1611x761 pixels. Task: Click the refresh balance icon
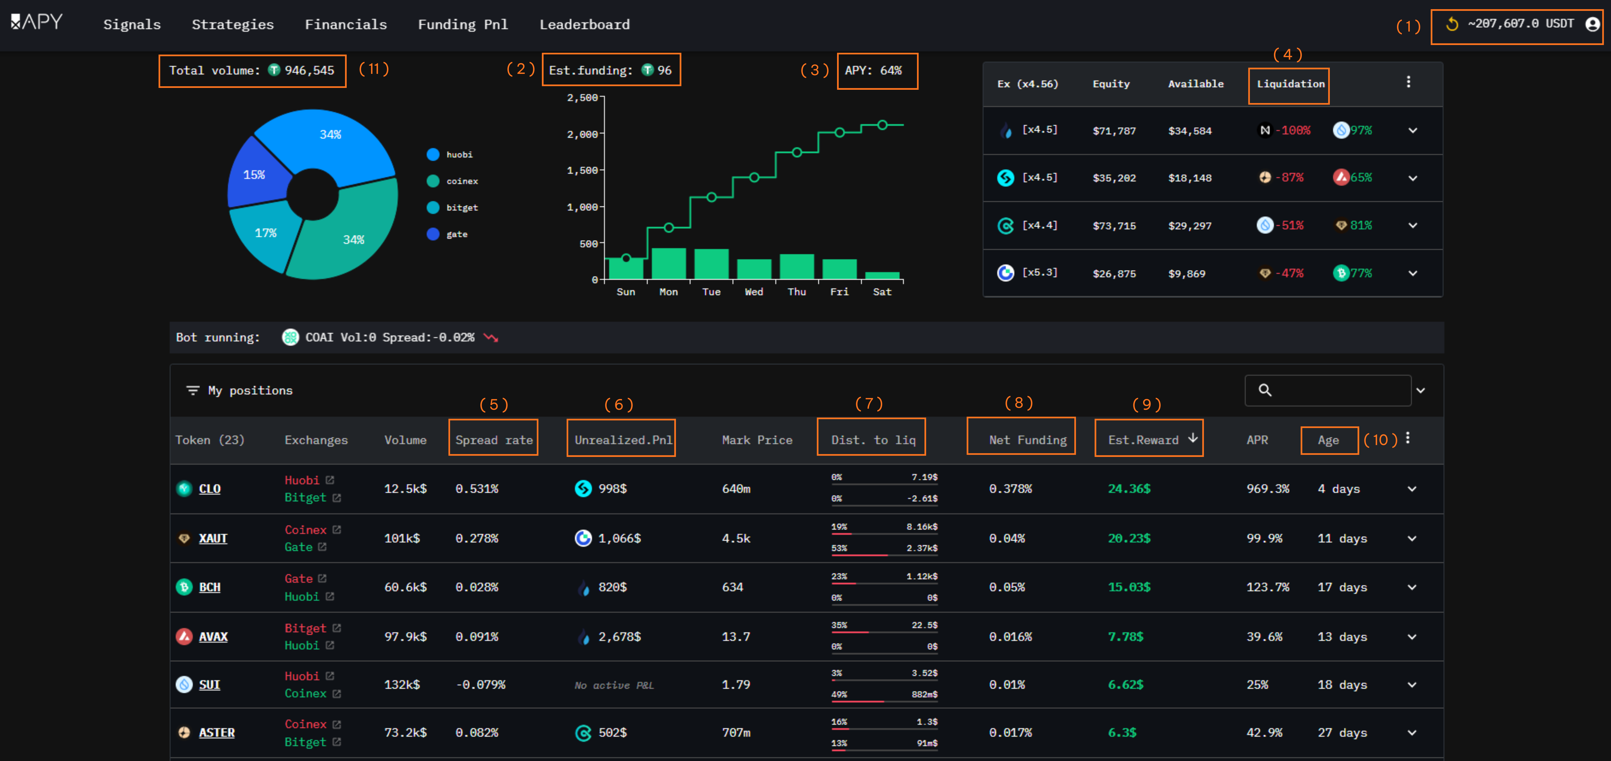click(x=1452, y=24)
